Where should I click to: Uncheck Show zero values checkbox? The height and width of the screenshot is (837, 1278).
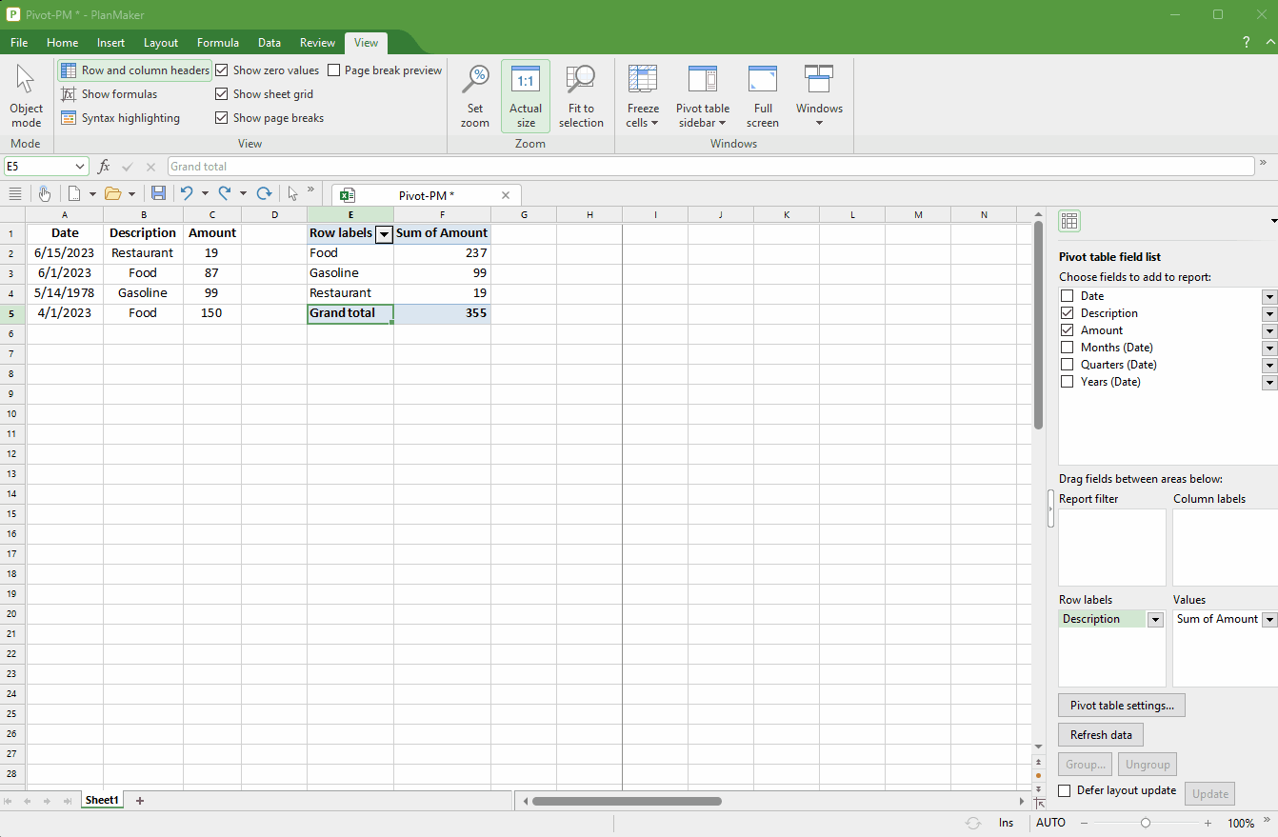click(x=222, y=70)
